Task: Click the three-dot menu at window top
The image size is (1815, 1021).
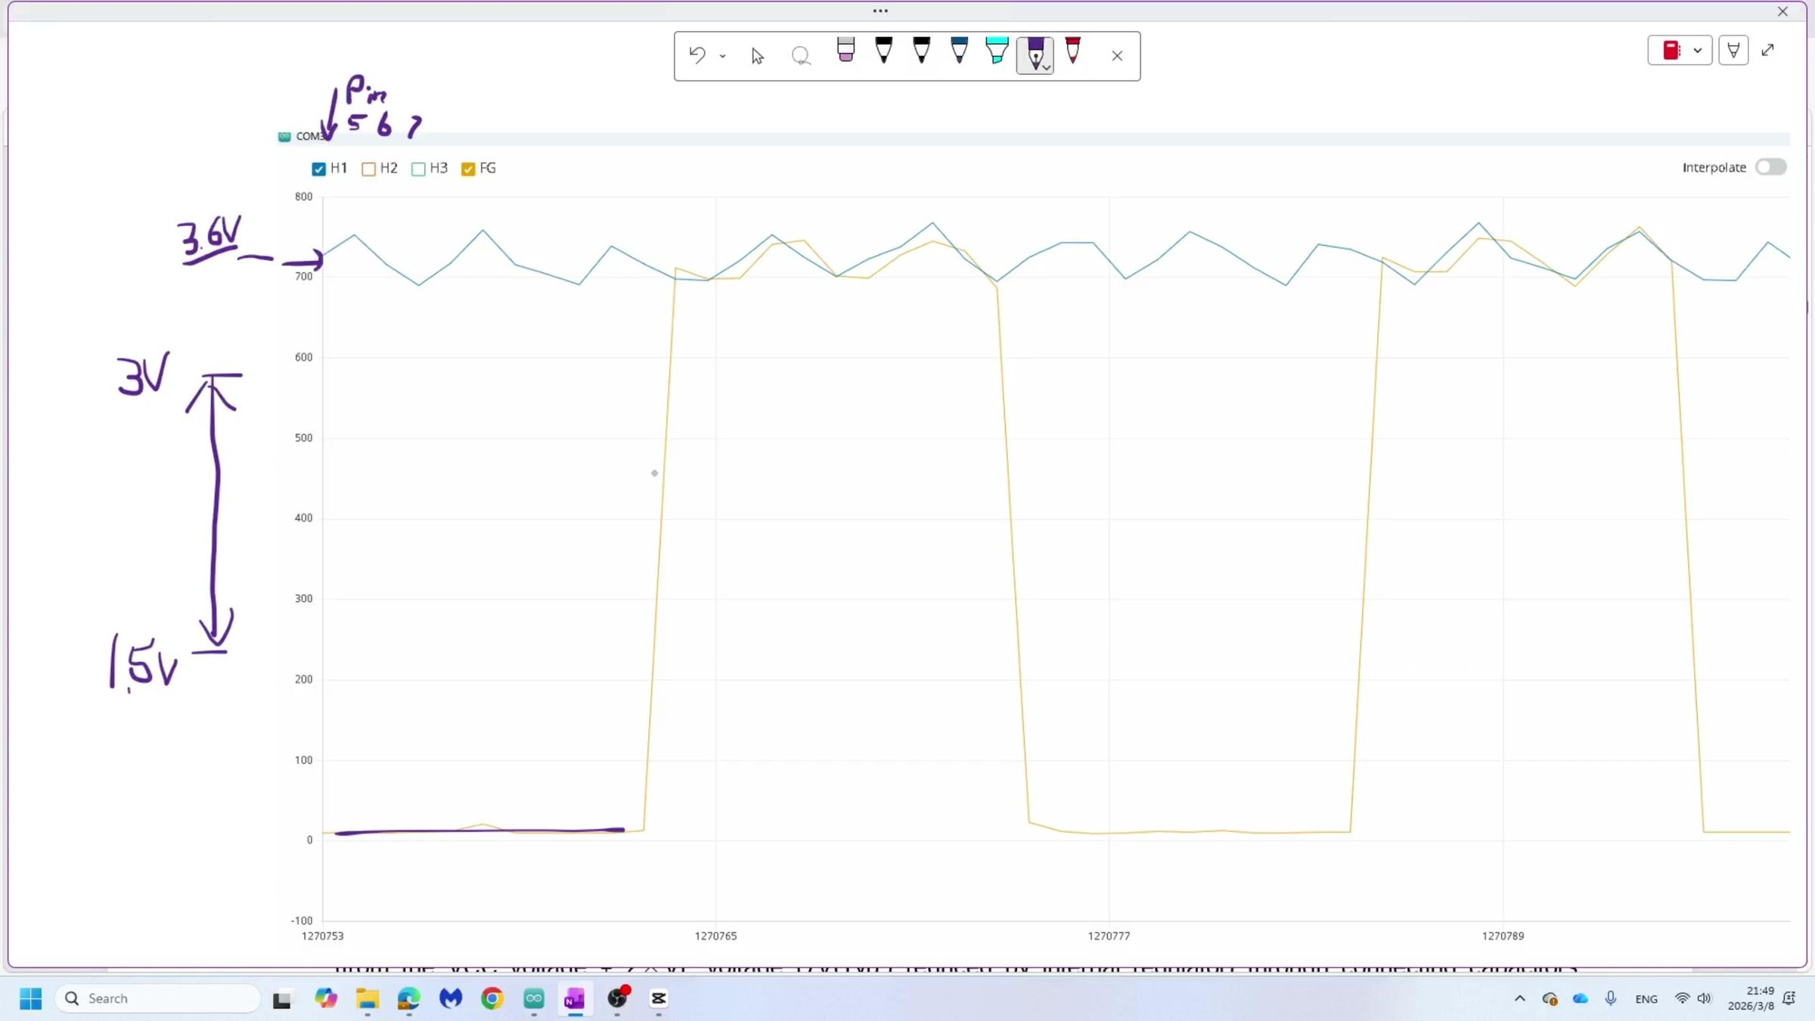Action: (880, 11)
